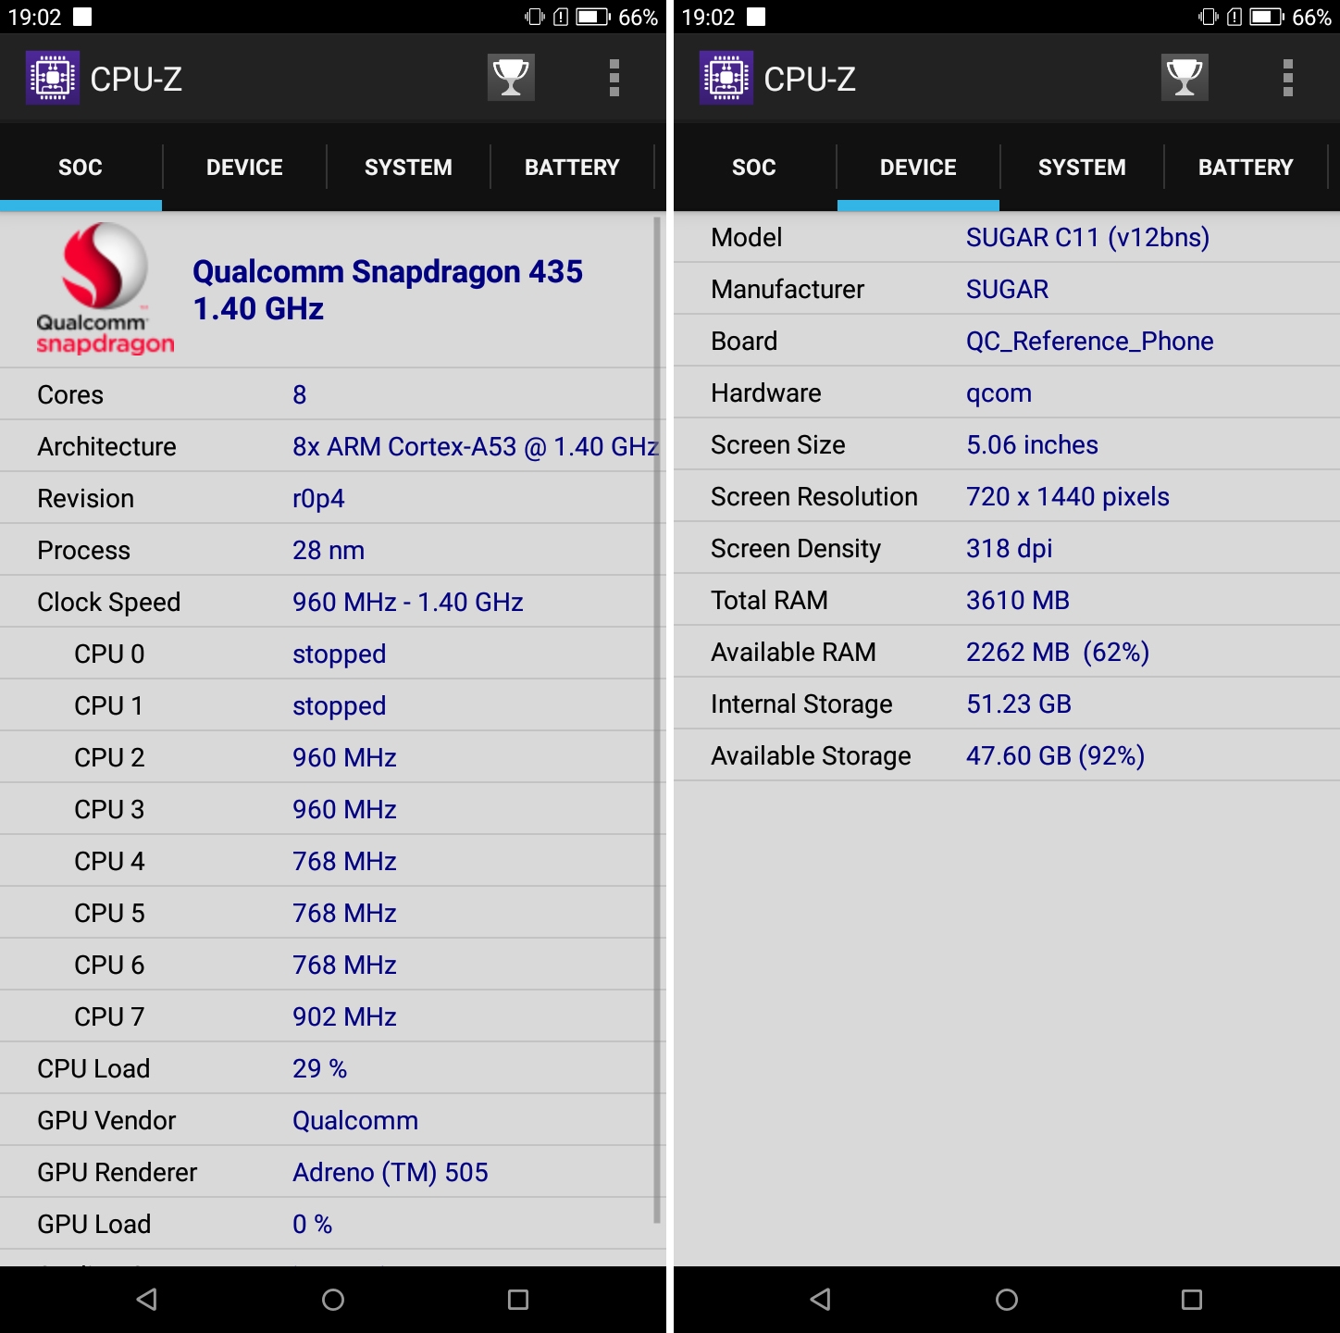This screenshot has width=1340, height=1333.
Task: Tap 'CPU 0' row label
Action: pos(109,654)
